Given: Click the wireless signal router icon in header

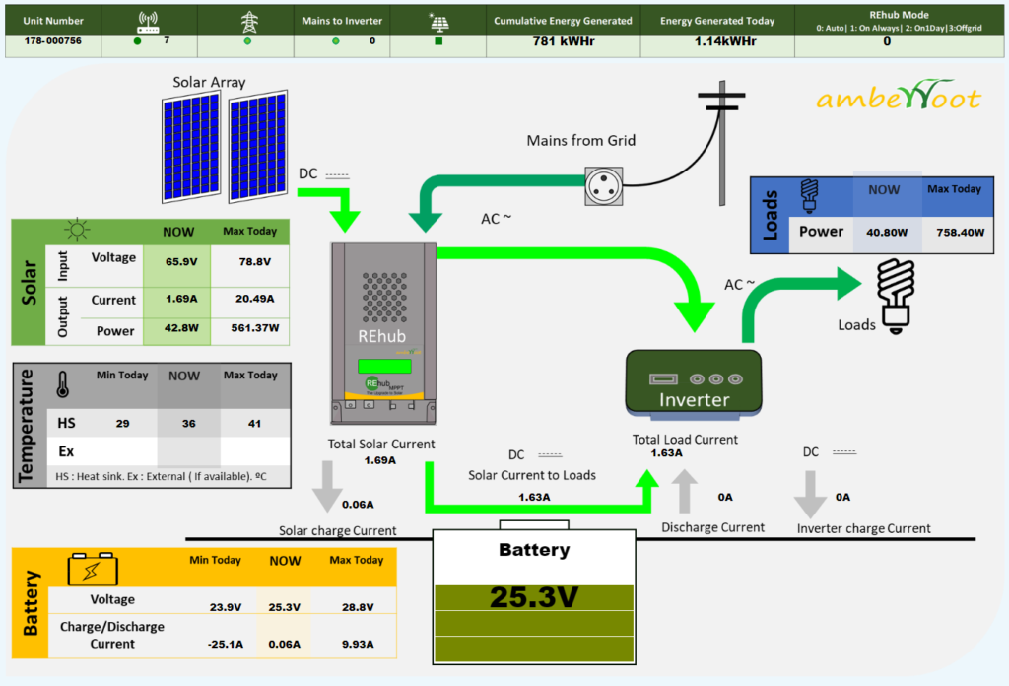Looking at the screenshot, I should (x=148, y=22).
